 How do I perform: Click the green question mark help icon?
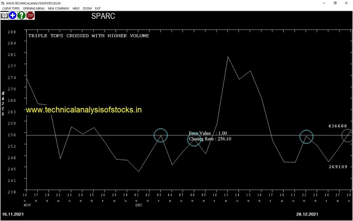21,16
